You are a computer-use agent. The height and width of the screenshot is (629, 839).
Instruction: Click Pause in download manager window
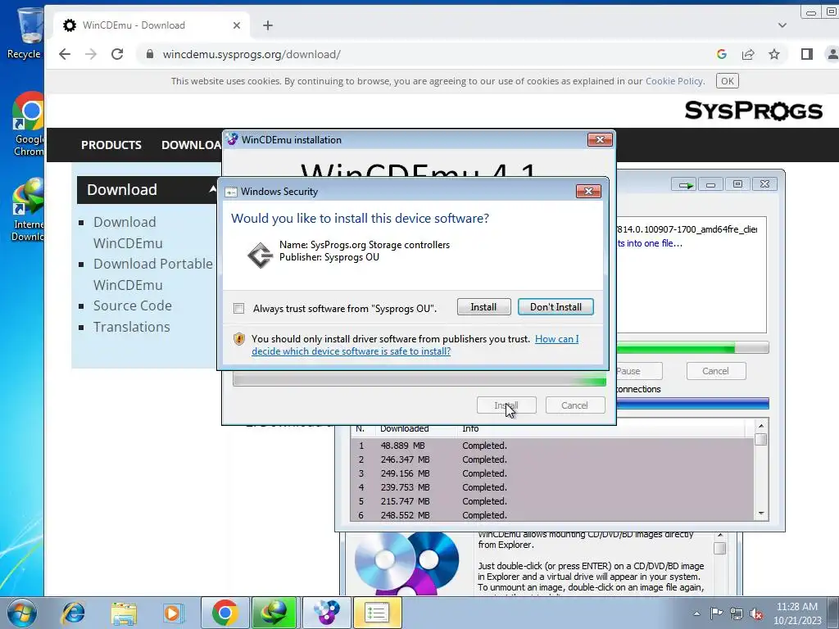[x=639, y=371]
